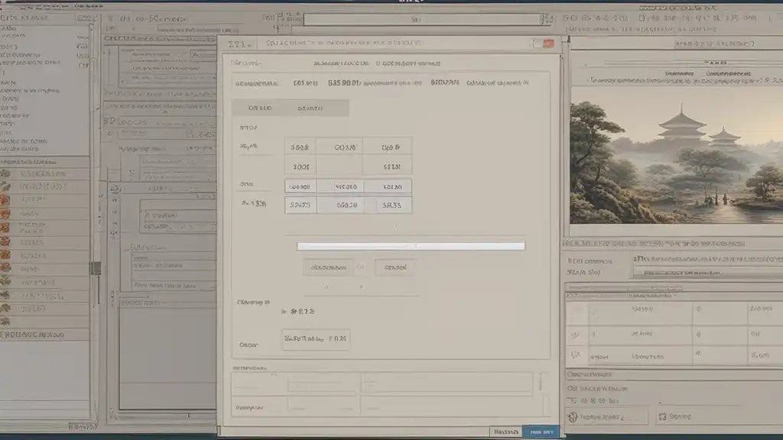Close the center dialog with the orange button
The width and height of the screenshot is (783, 440).
[547, 44]
